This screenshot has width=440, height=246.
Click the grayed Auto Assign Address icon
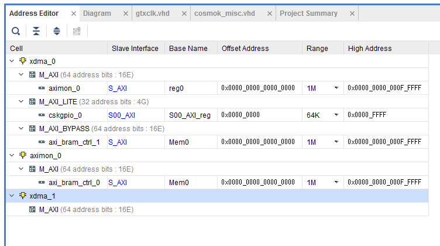coord(77,31)
